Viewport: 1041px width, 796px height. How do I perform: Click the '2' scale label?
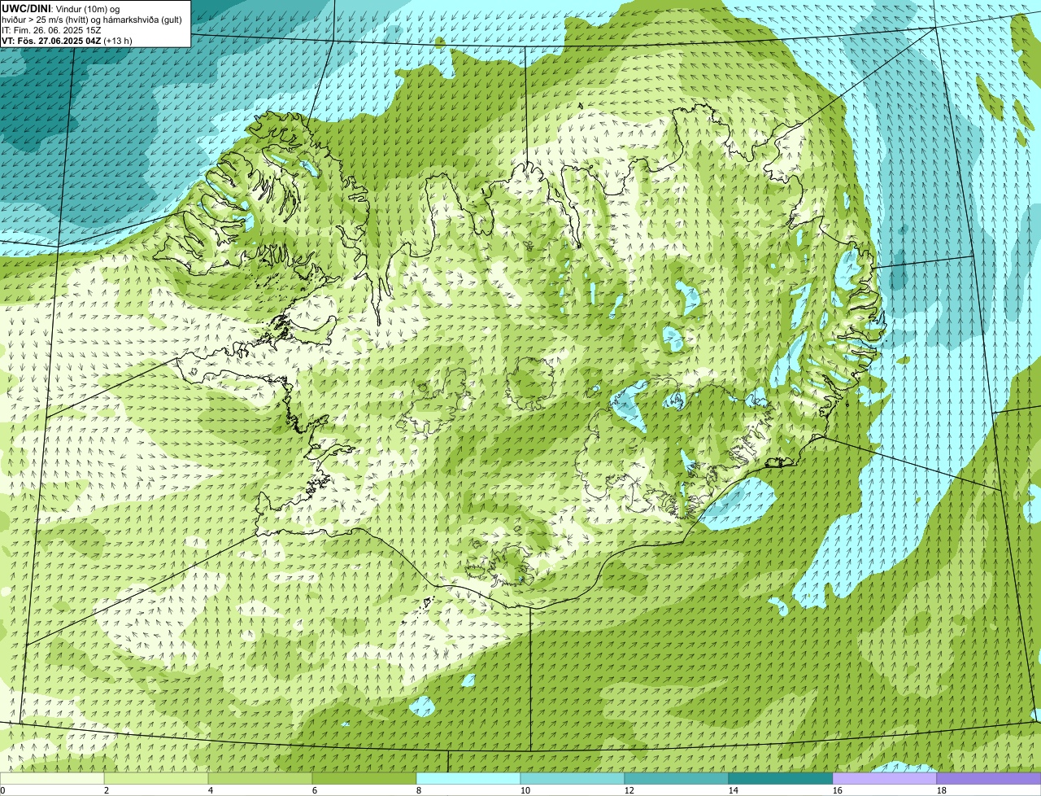[x=107, y=790]
